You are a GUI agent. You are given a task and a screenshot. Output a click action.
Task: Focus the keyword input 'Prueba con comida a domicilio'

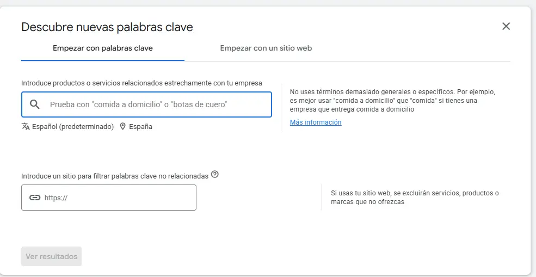tap(146, 104)
